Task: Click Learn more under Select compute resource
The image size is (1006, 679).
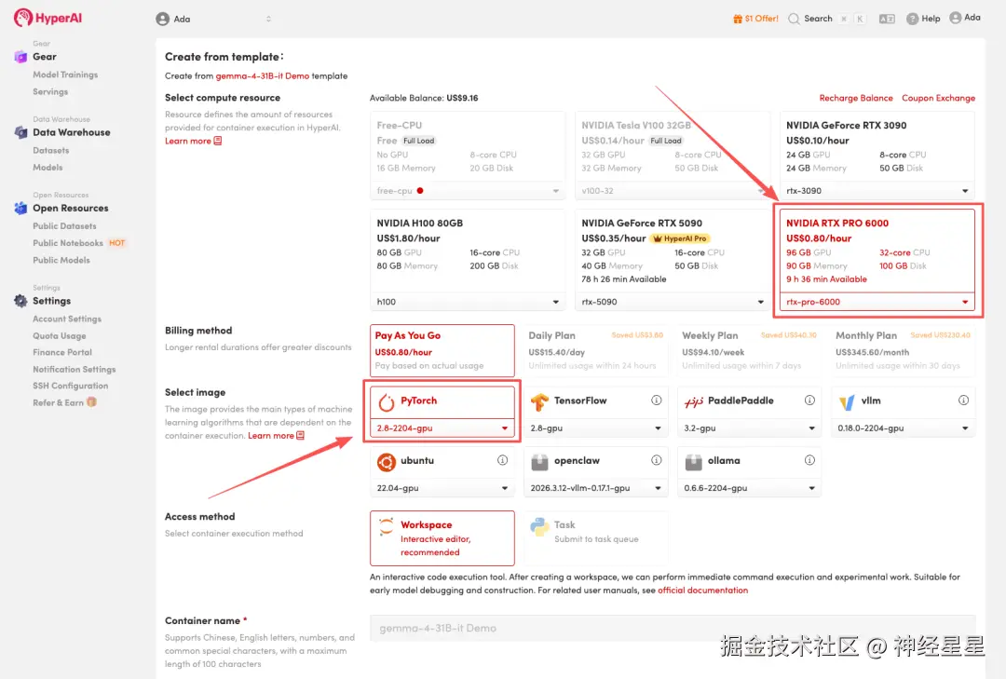Action: (x=193, y=142)
